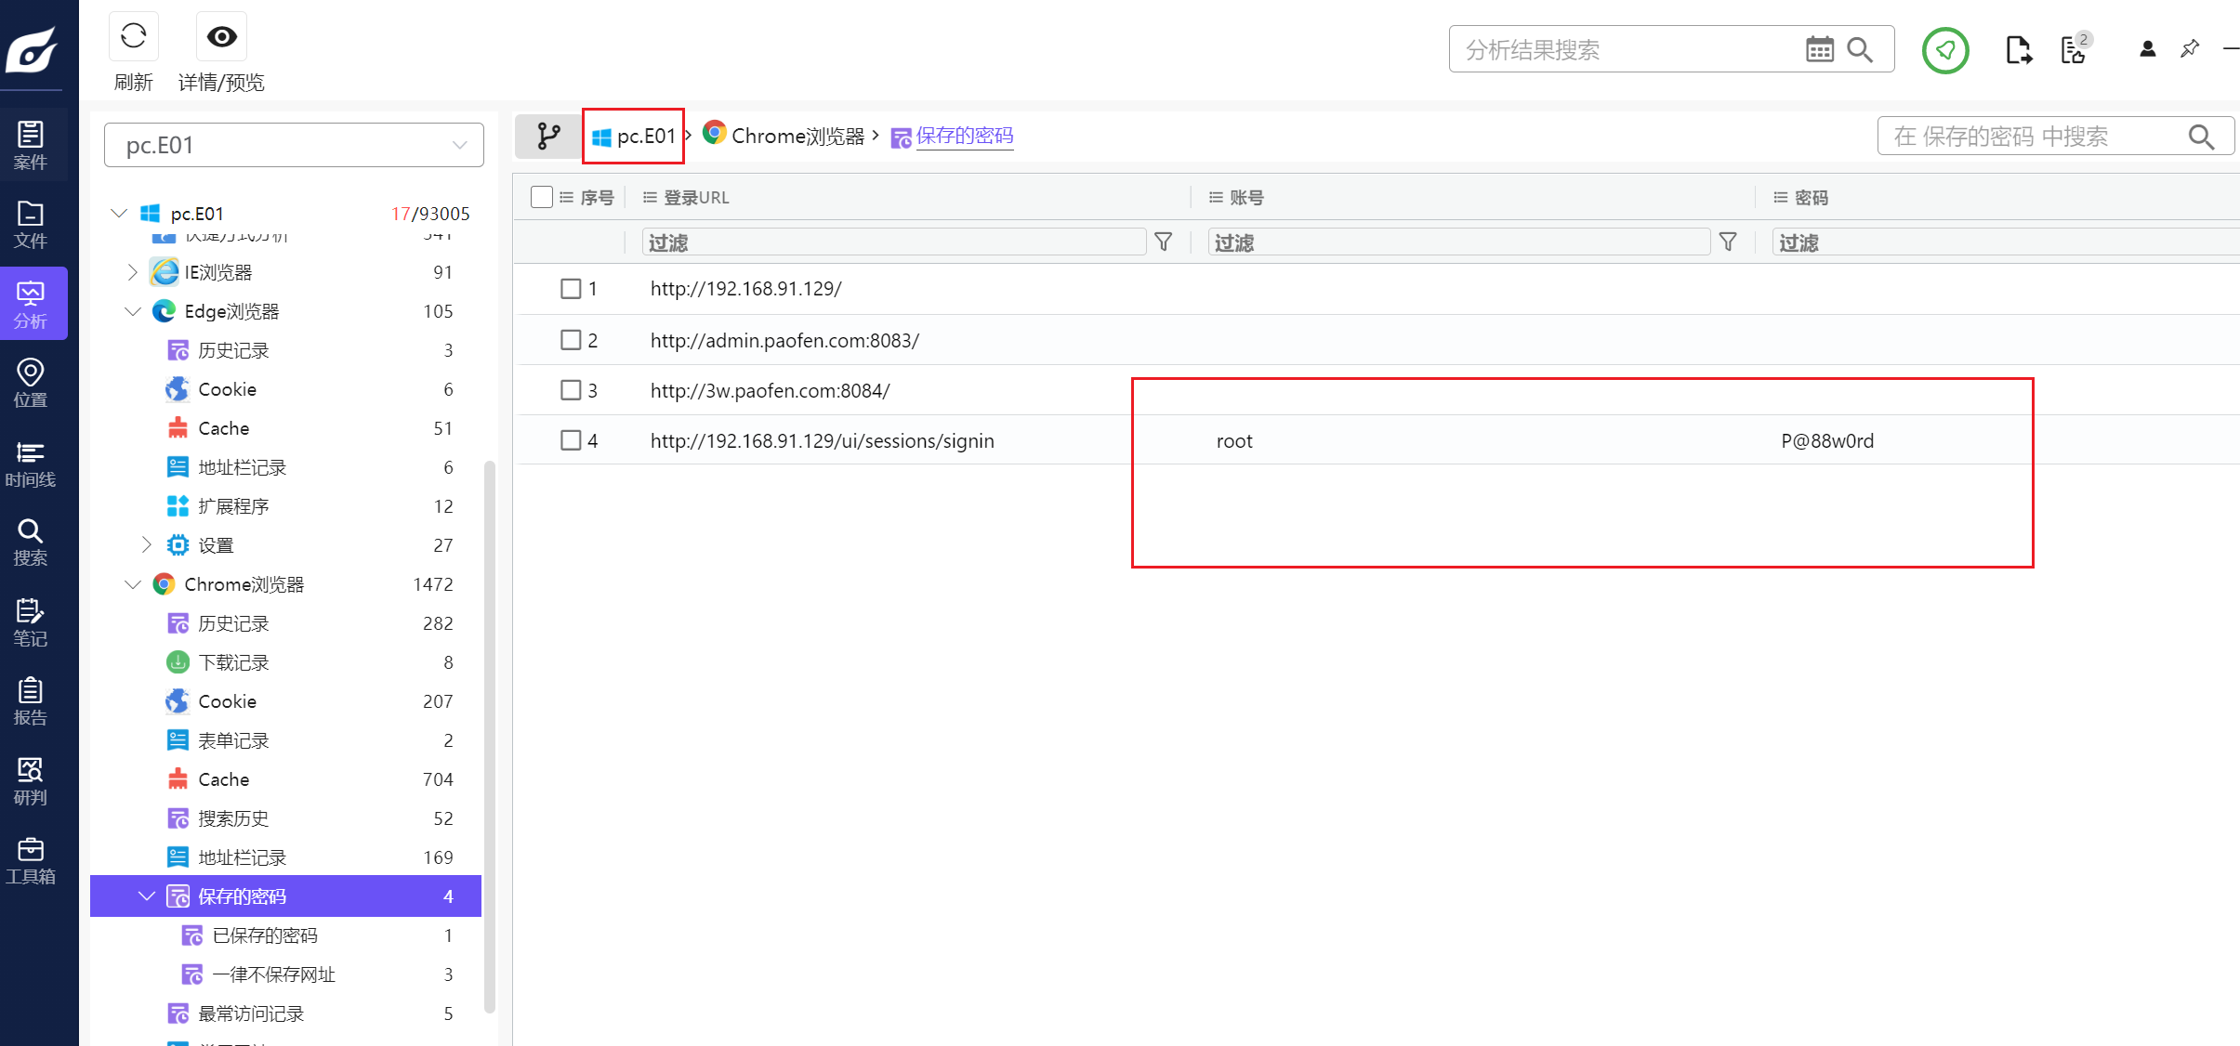Click the URL column filter funnel icon
This screenshot has width=2240, height=1046.
click(x=1163, y=242)
